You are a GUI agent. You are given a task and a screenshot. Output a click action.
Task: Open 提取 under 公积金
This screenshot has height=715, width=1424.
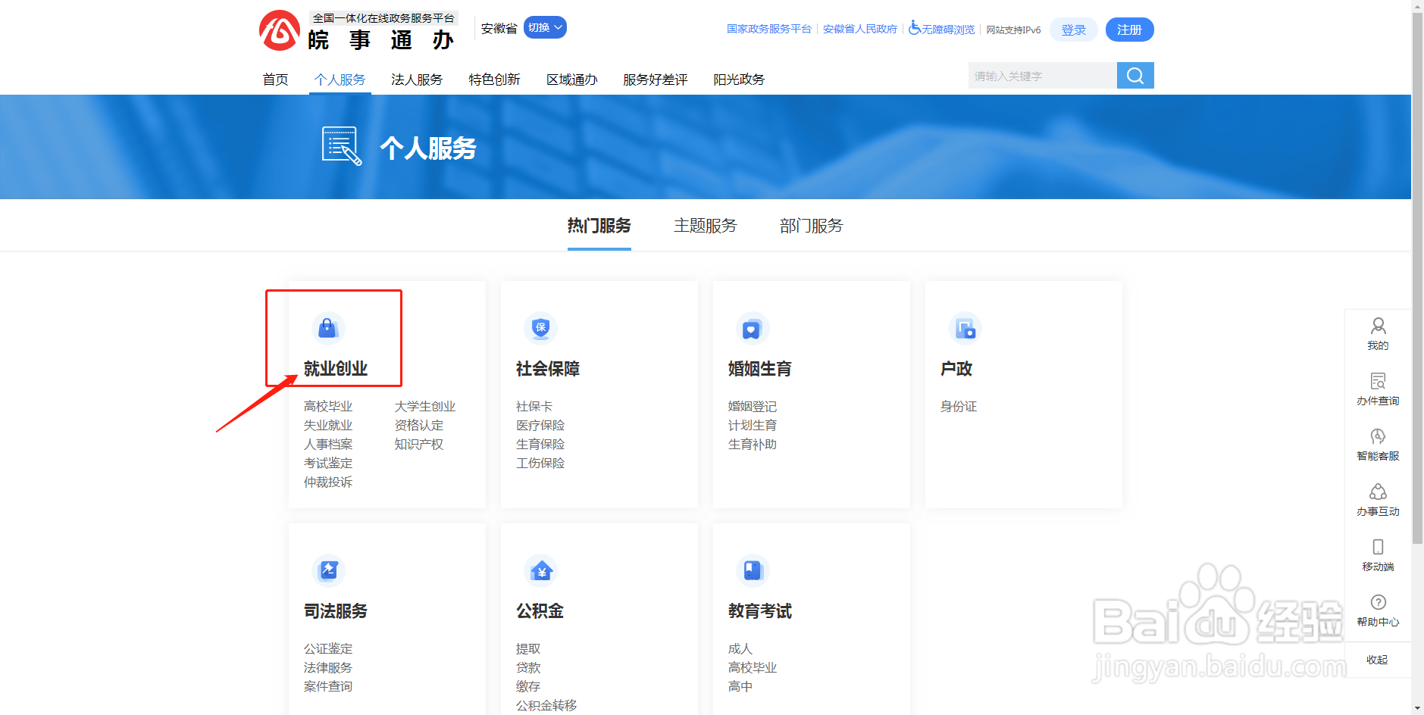click(528, 649)
